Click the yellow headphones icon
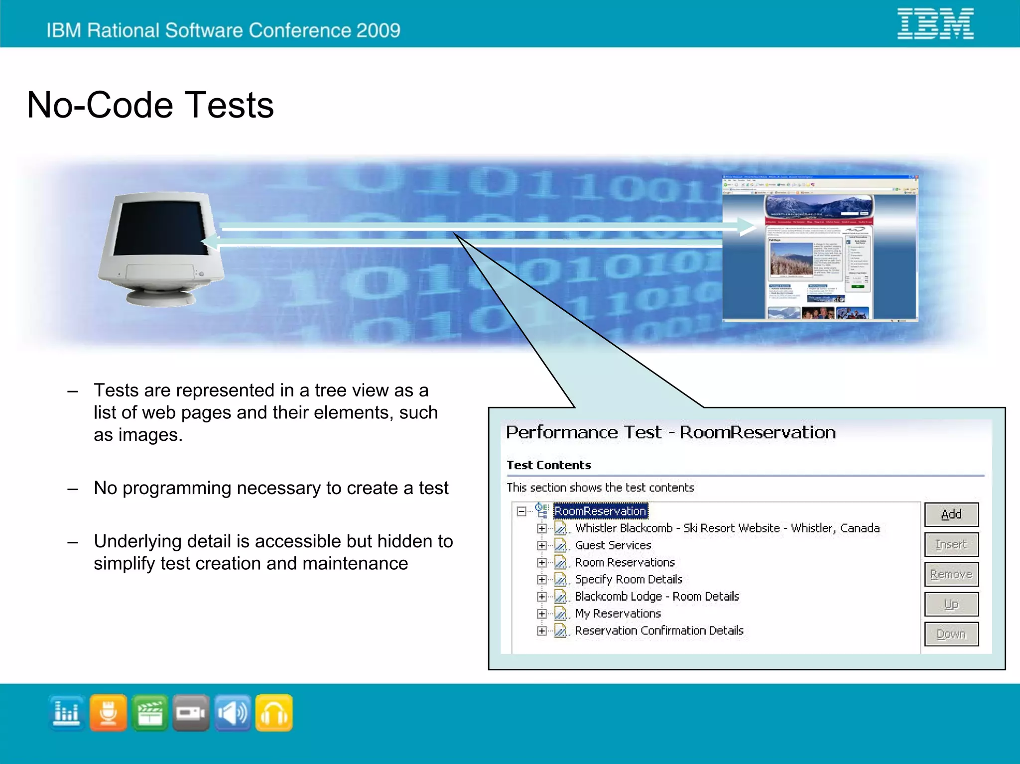This screenshot has height=764, width=1020. [274, 713]
